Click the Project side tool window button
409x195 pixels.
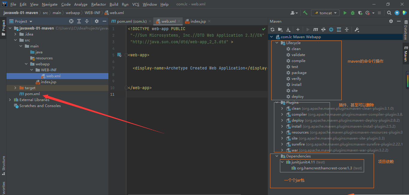(x=3, y=27)
